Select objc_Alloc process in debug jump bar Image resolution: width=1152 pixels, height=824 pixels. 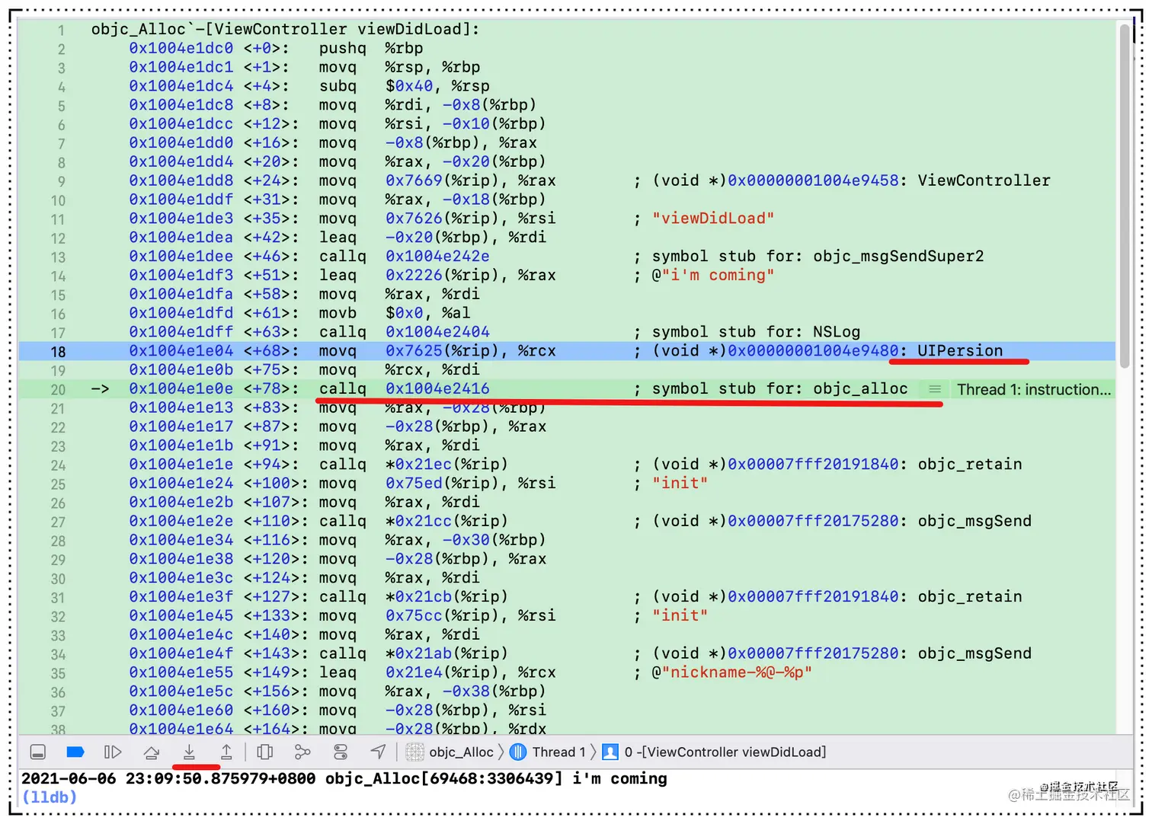(x=450, y=752)
